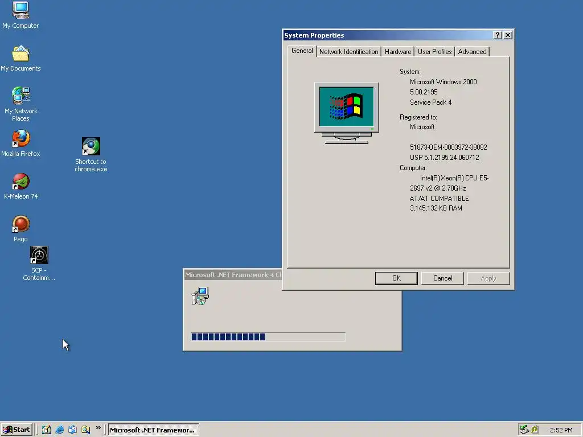Click the 'Service Pack 4' text
The image size is (583, 437).
coord(430,102)
